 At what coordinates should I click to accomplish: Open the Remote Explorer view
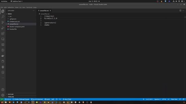point(3,39)
